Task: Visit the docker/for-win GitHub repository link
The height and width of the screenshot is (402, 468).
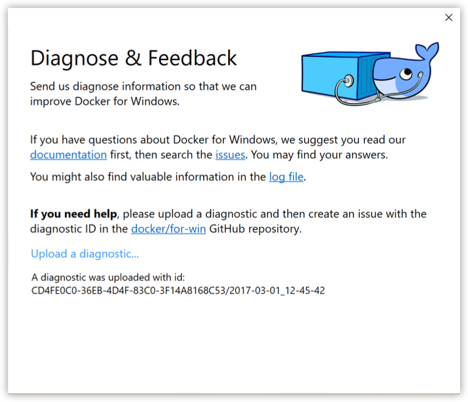Action: tap(168, 228)
